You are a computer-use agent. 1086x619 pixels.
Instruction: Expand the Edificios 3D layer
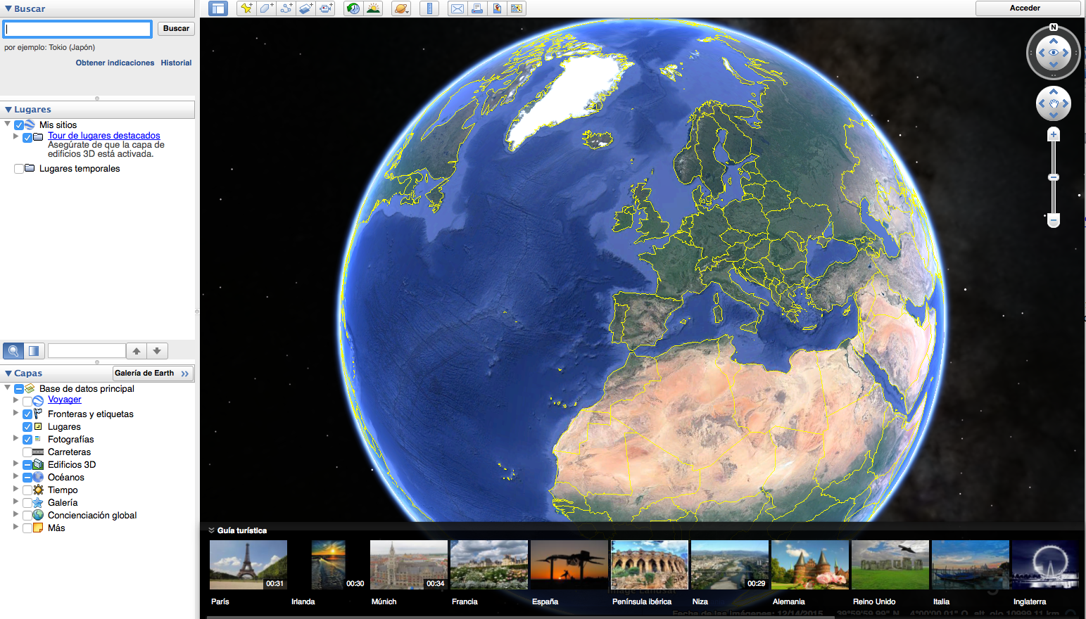click(15, 464)
